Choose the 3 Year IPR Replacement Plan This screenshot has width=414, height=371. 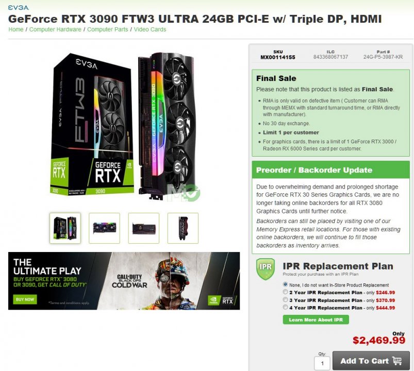(x=285, y=299)
